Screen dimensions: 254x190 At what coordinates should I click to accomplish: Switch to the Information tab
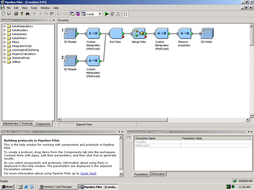click(158, 174)
